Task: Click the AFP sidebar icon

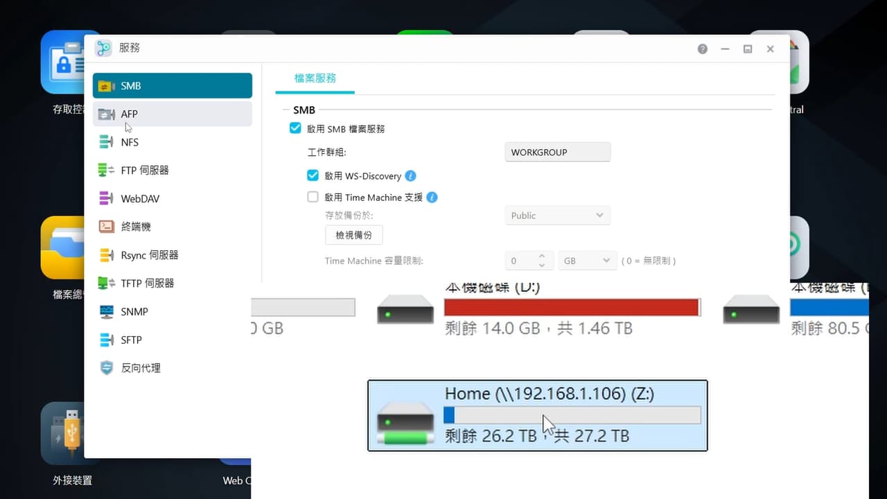Action: 106,114
